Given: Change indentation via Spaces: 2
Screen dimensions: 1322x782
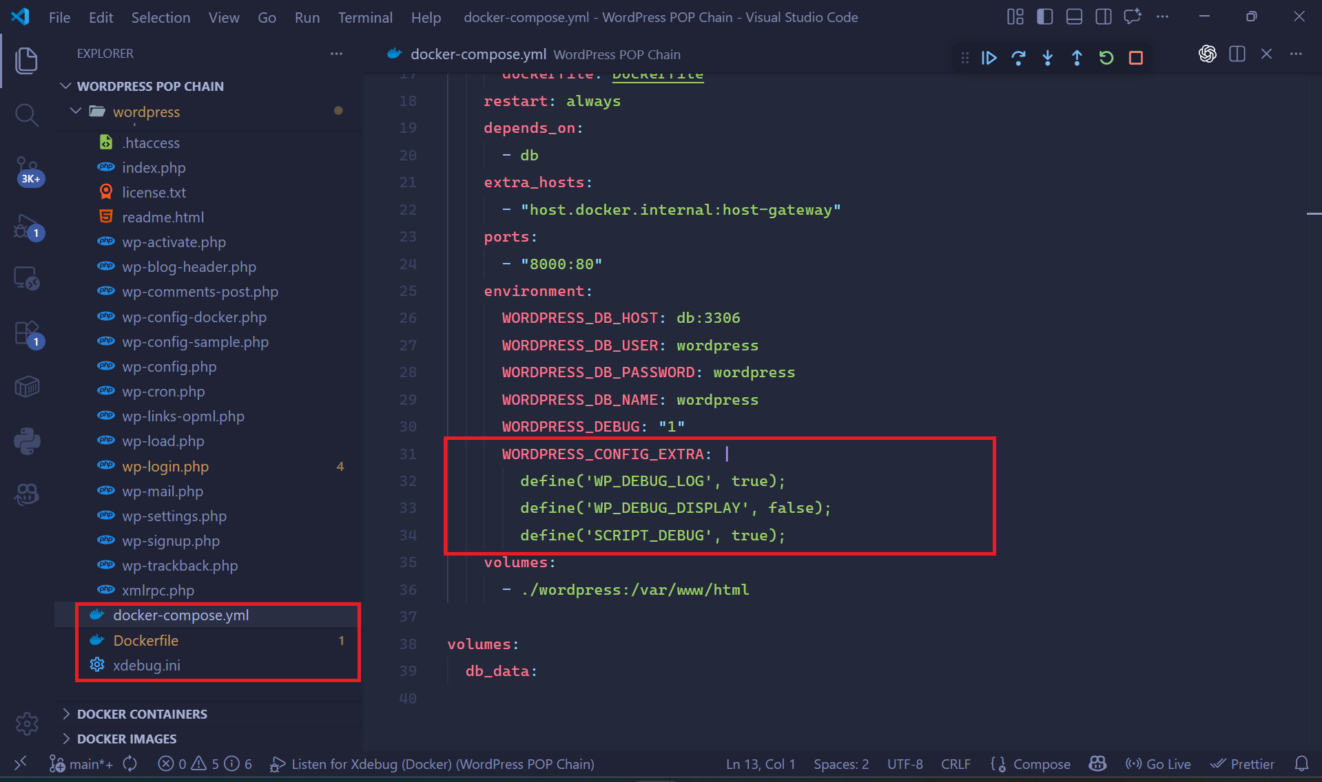Looking at the screenshot, I should [841, 764].
